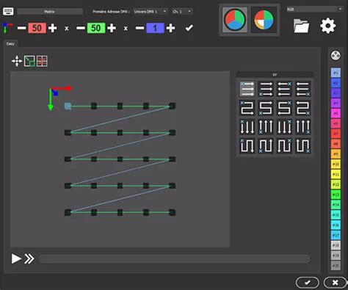Open settings with the gear icon

[x=327, y=26]
